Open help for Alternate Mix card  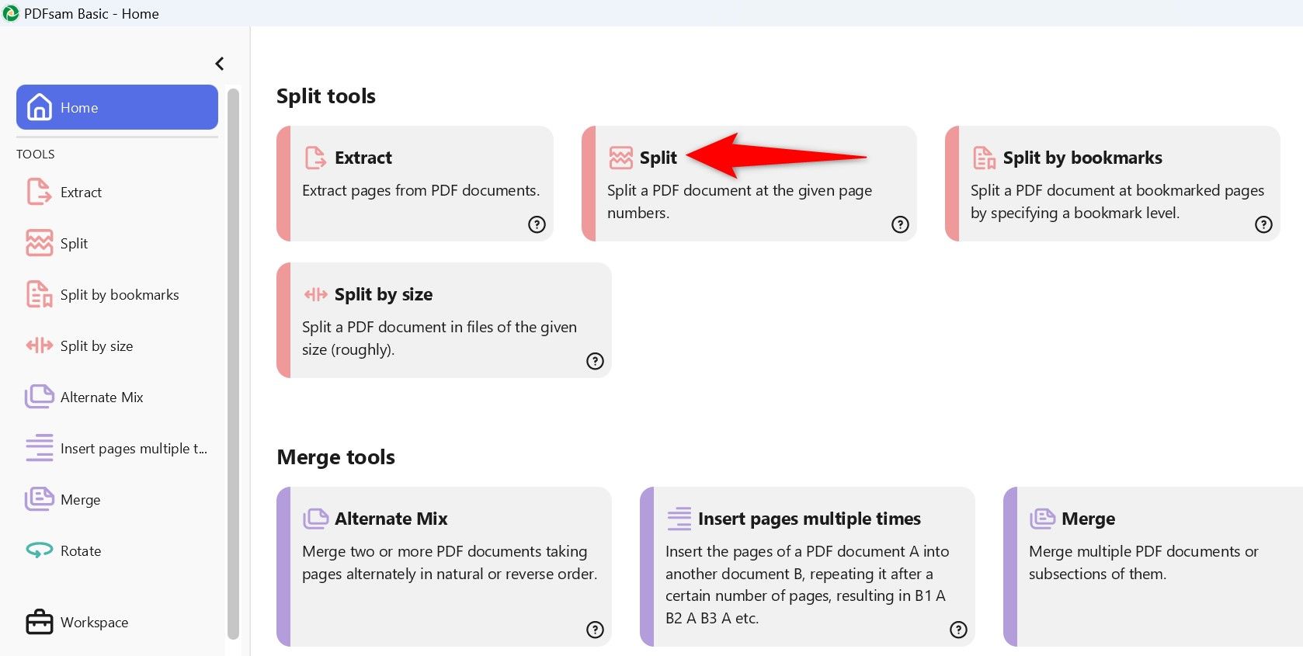pos(595,630)
